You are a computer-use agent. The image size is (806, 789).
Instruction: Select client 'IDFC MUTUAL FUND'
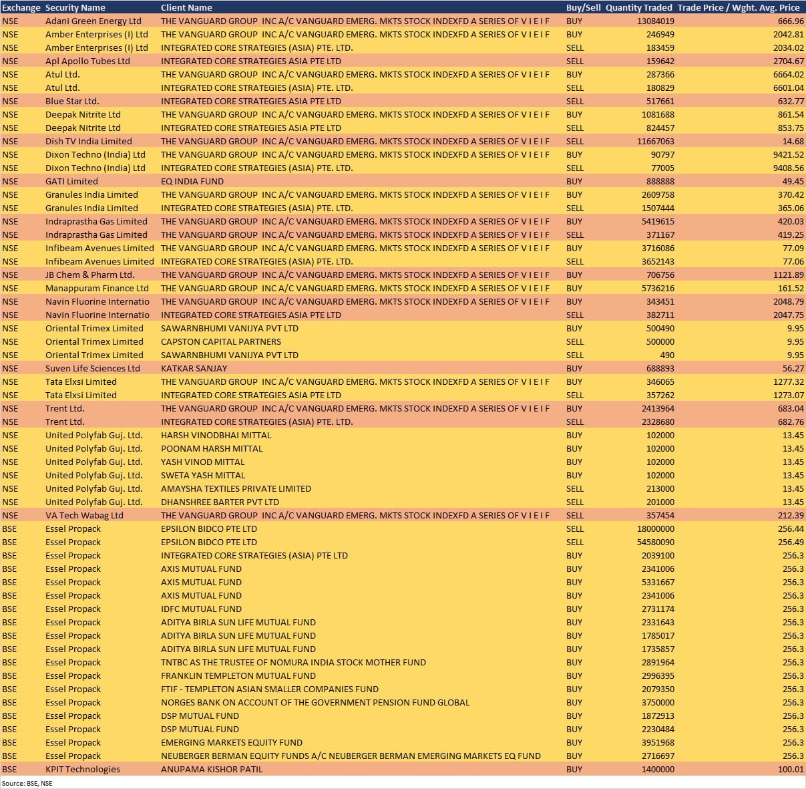coord(201,609)
